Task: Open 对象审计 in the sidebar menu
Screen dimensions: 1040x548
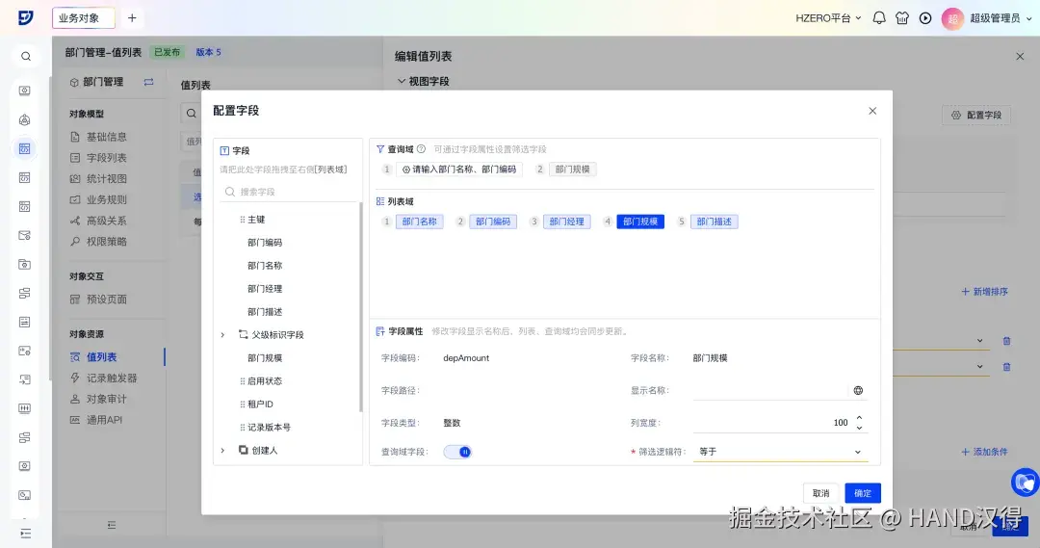Action: pos(106,399)
